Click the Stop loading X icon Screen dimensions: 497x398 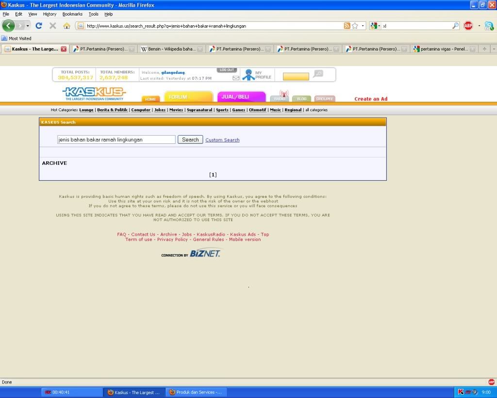pyautogui.click(x=52, y=26)
